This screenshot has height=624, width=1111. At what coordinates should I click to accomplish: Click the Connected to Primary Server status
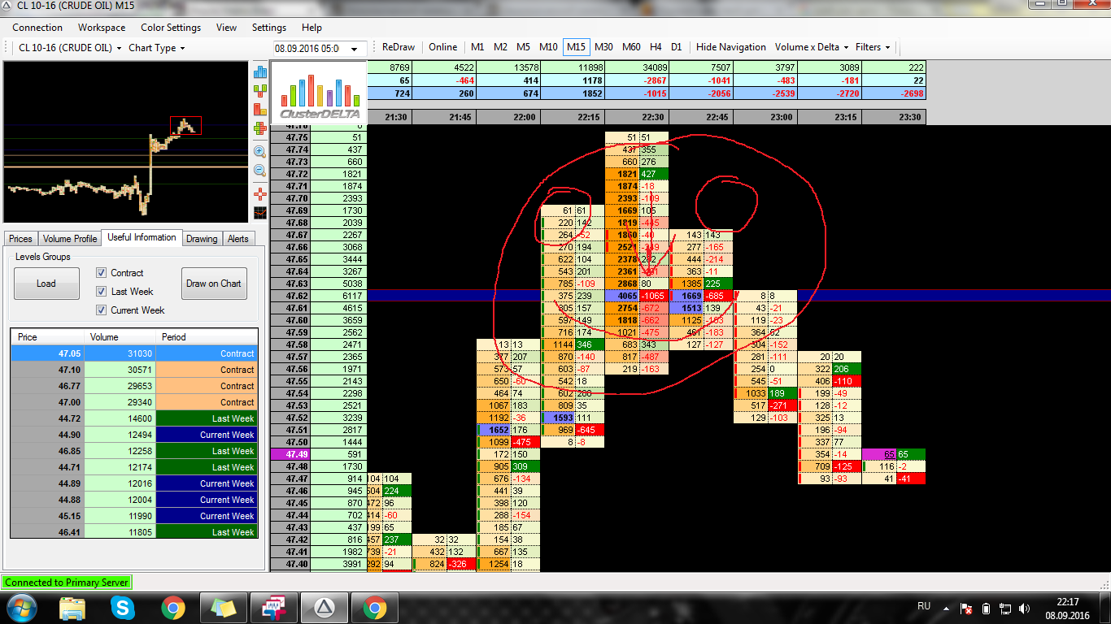[66, 583]
